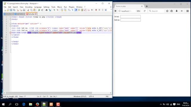This screenshot has height=107, width=191.
Task: Toggle Word Wrap in the Notepad++ toolbar
Action: coord(69,10)
